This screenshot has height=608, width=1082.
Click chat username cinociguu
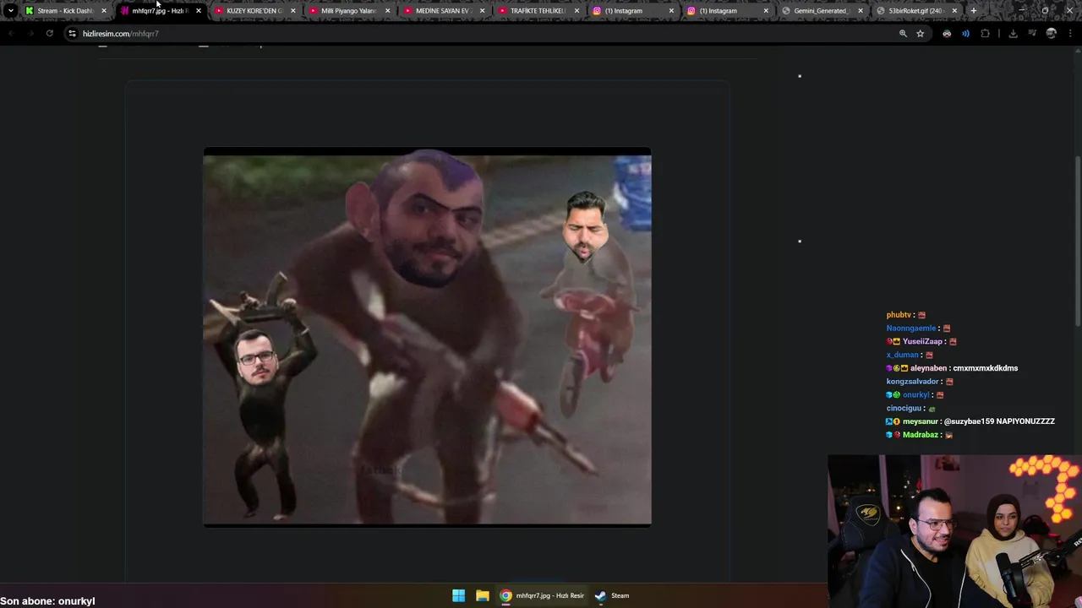pos(904,409)
